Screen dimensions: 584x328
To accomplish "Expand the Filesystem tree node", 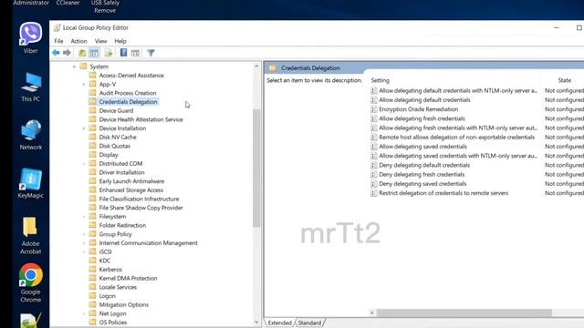I will pyautogui.click(x=83, y=217).
